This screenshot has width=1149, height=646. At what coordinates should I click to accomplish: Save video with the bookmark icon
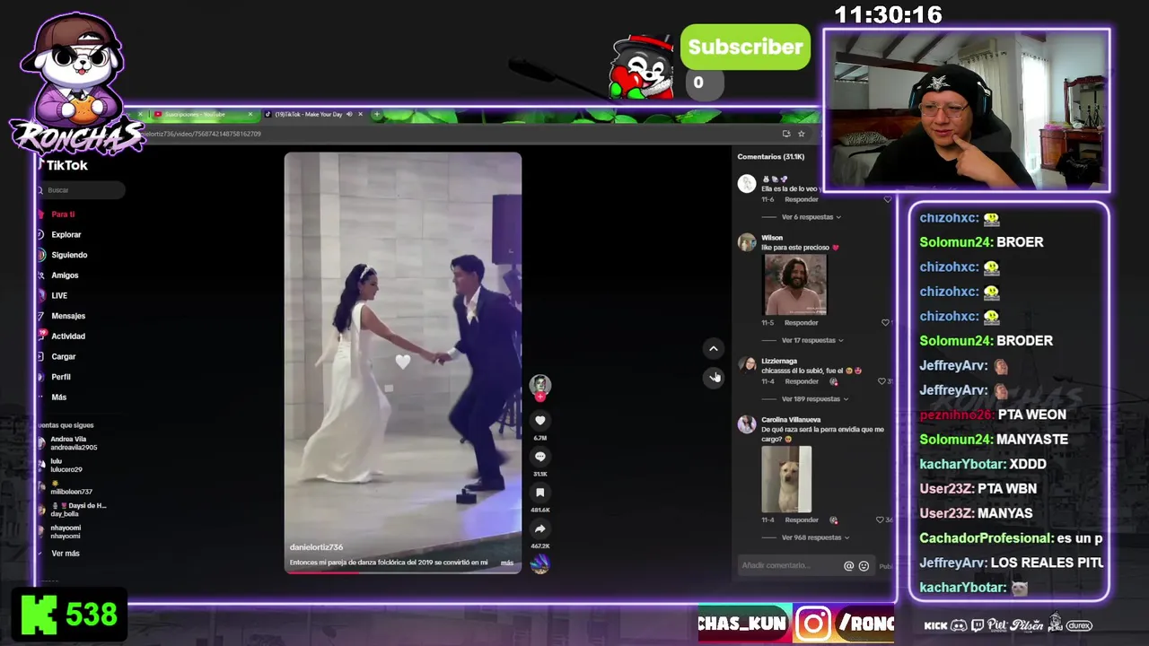point(539,492)
